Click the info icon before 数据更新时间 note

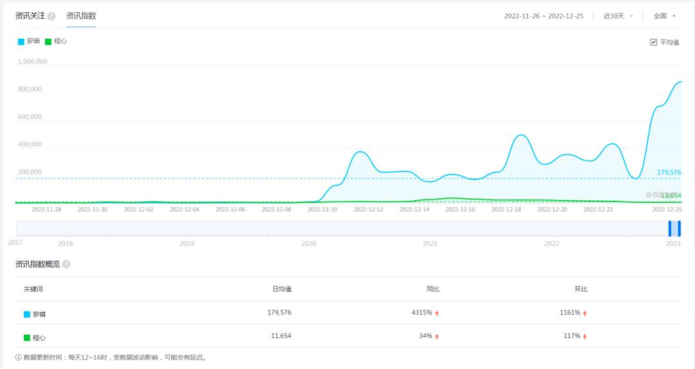point(19,357)
